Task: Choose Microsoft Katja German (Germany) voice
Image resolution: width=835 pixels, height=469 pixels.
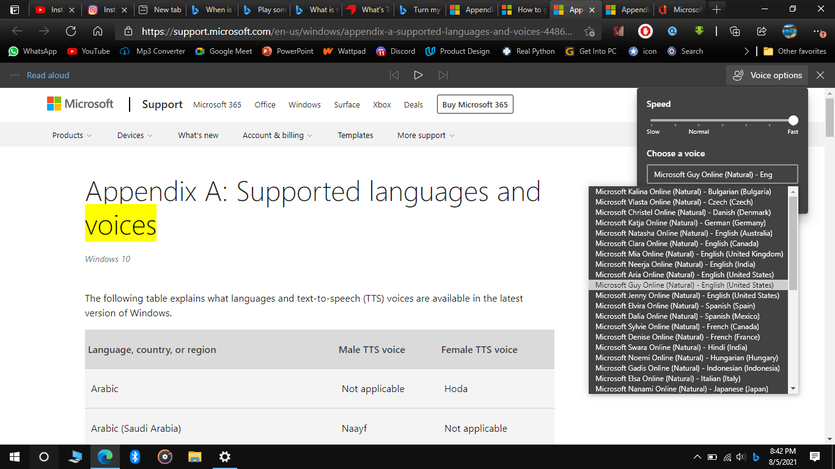Action: point(688,222)
